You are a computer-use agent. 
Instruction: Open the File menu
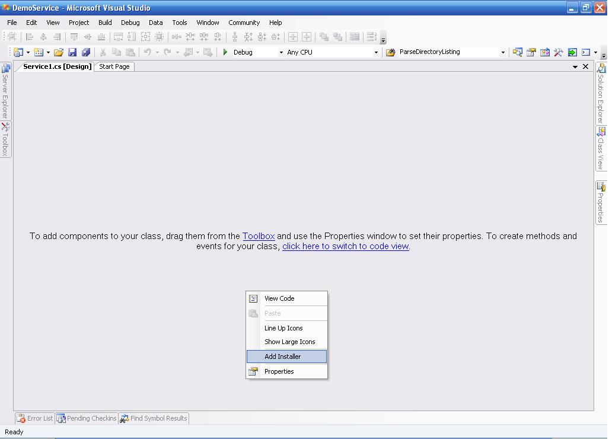[12, 23]
